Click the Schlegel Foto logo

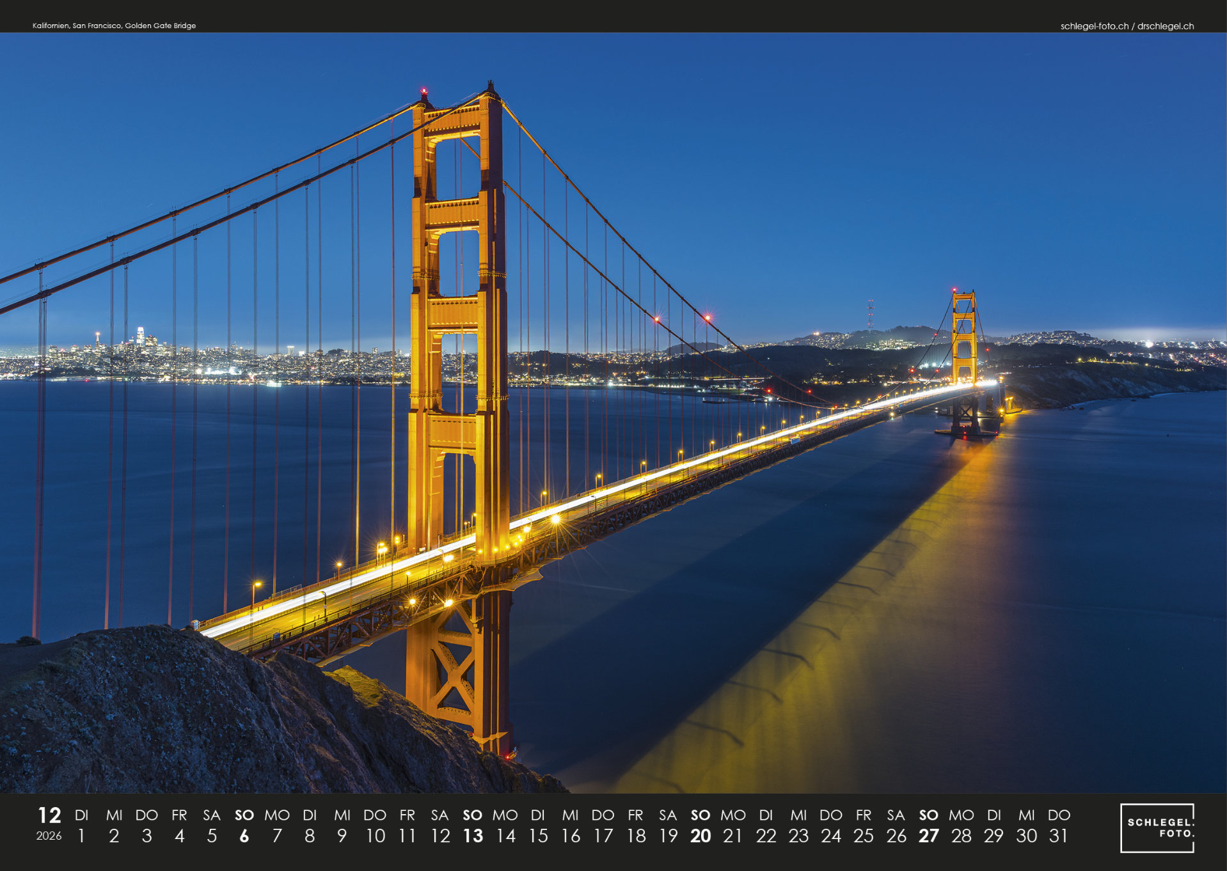1157,828
